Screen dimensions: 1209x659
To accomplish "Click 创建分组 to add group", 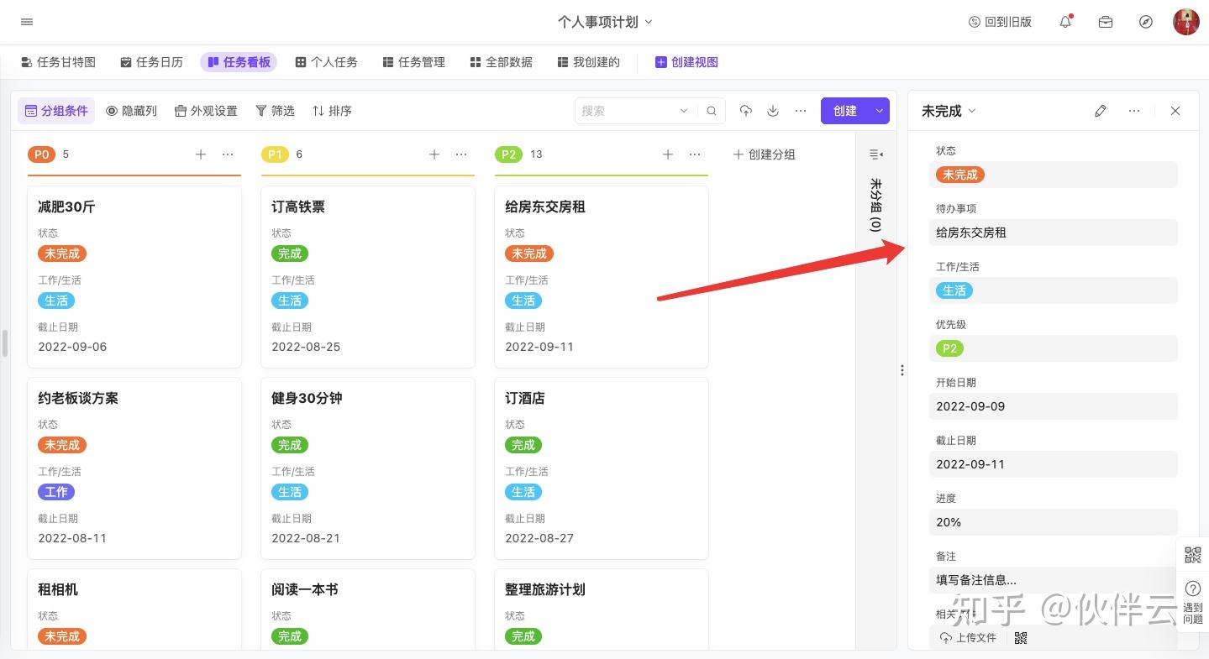I will point(764,154).
